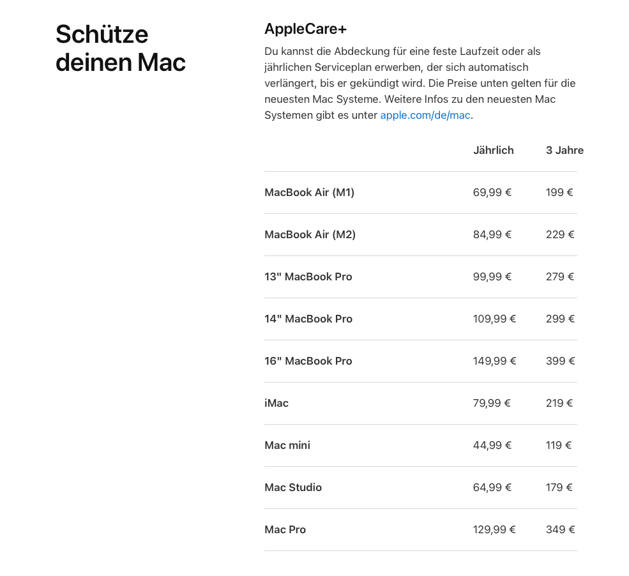Select the 3 Jahre column header
The image size is (629, 576).
click(x=565, y=151)
